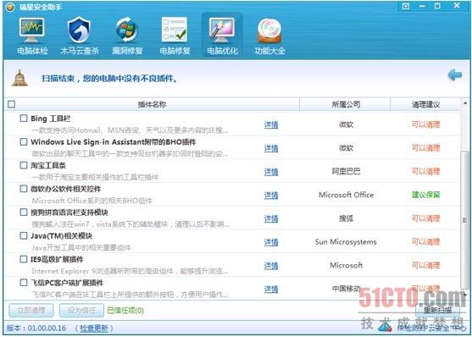Tick the 淘宝工具条 checkbox
Viewport: 472px width, 337px height.
pos(24,165)
